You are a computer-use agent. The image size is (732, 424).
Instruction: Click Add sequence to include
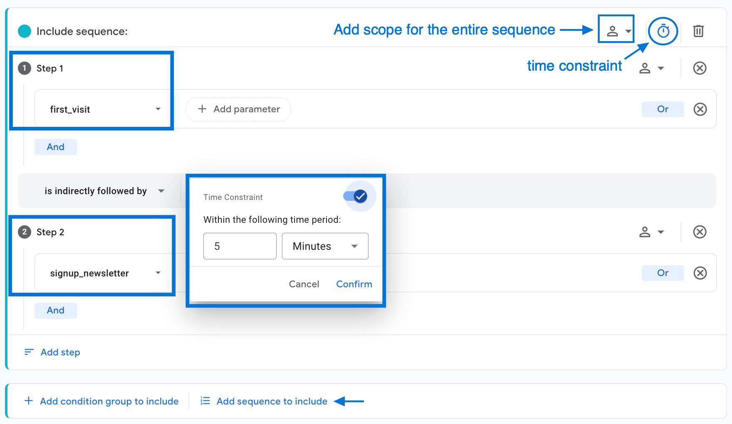click(x=264, y=401)
